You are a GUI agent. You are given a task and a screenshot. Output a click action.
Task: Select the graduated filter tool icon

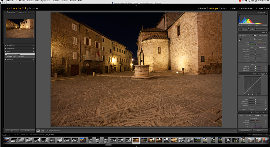(x=252, y=29)
